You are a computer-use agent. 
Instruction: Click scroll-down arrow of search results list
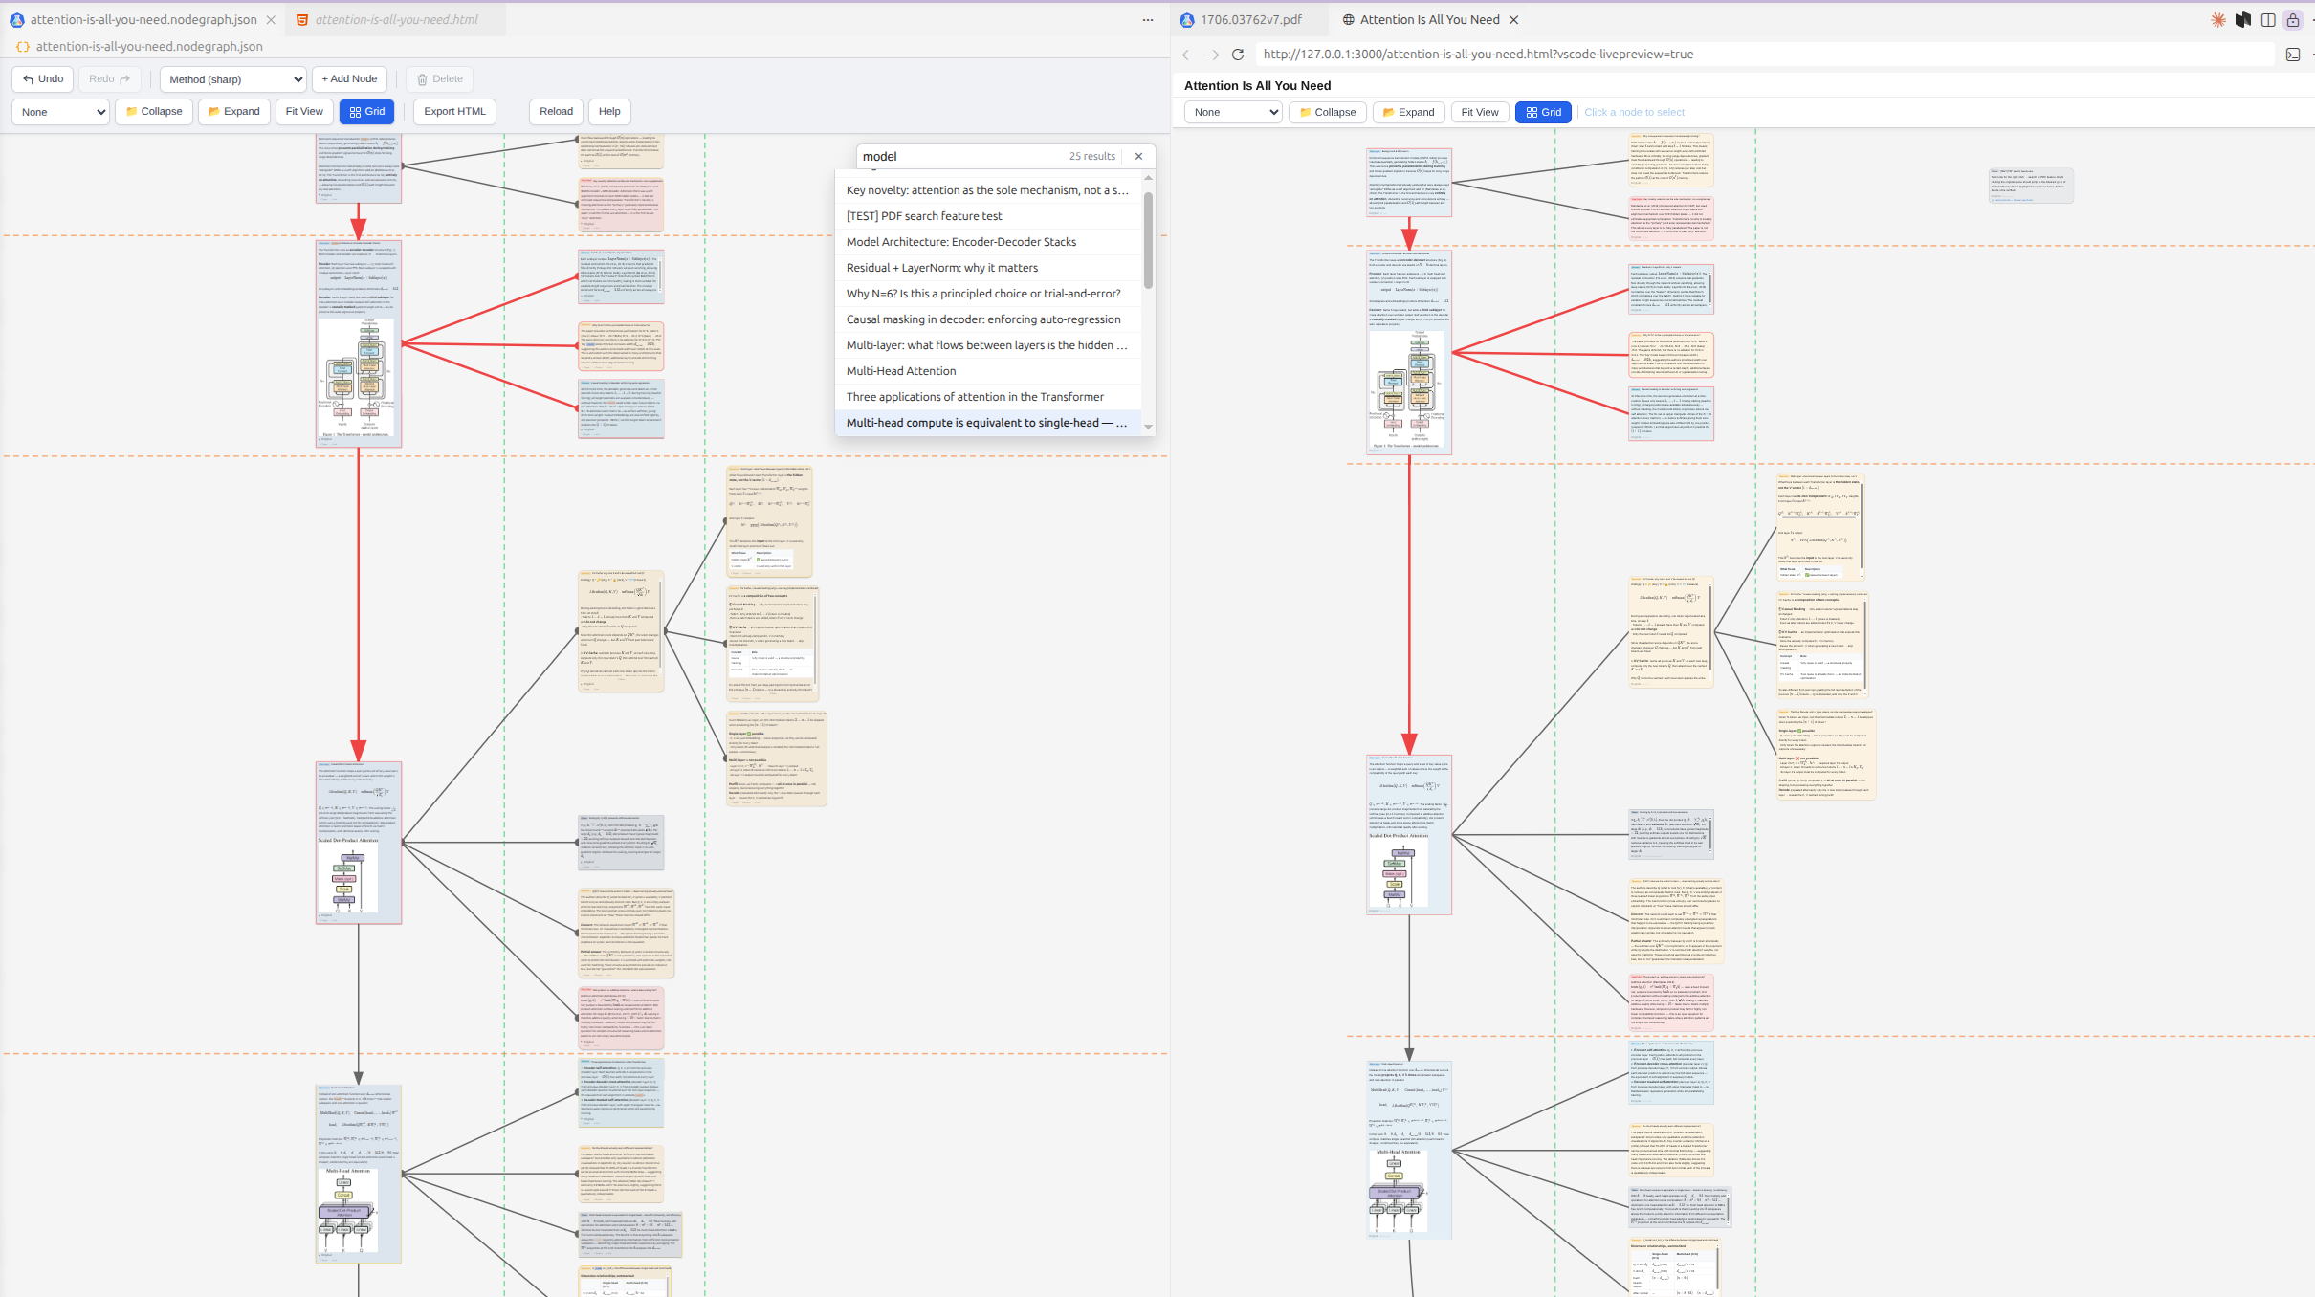coord(1148,428)
